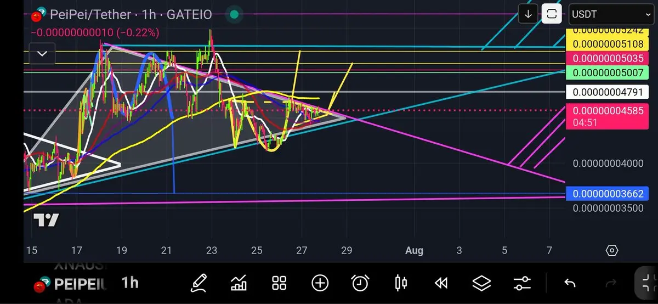Image resolution: width=658 pixels, height=304 pixels.
Task: Select the 0.00000005108 yellow price label
Action: tap(608, 44)
